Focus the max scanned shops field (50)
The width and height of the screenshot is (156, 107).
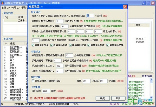90,16
